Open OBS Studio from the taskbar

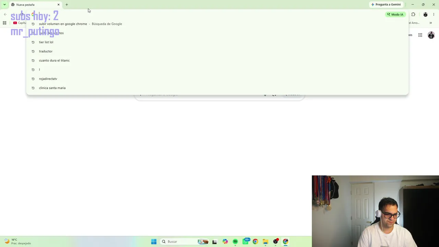[275, 242]
